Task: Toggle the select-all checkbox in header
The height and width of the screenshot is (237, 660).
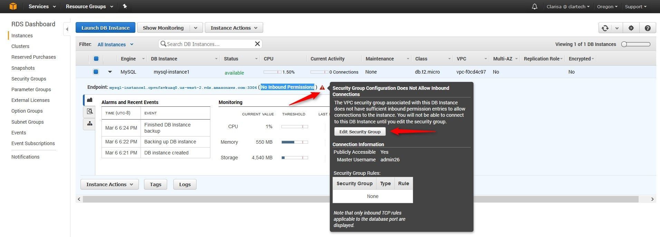Action: (x=96, y=59)
